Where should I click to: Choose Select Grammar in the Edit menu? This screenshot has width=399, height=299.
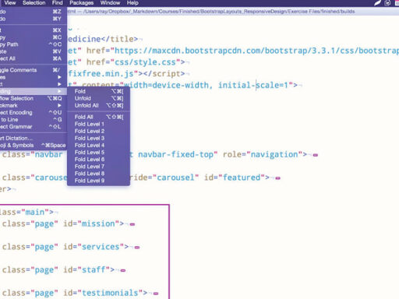(x=34, y=127)
